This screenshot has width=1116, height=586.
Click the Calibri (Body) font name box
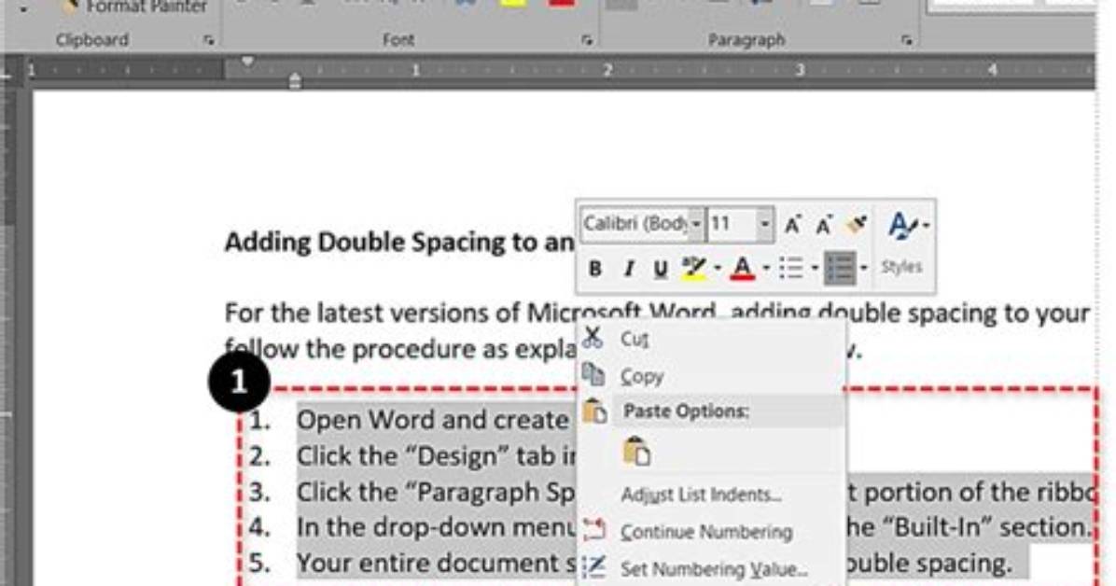(635, 224)
